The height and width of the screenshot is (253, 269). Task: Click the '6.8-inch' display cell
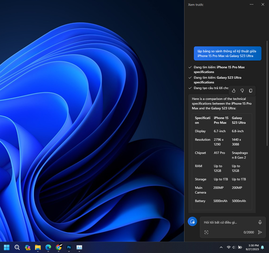tap(238, 131)
